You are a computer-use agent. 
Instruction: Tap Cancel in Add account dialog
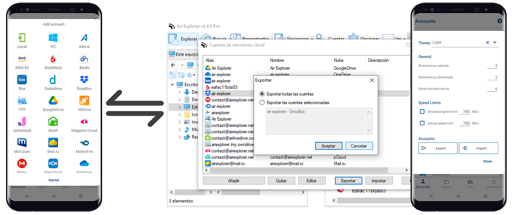coord(54,180)
